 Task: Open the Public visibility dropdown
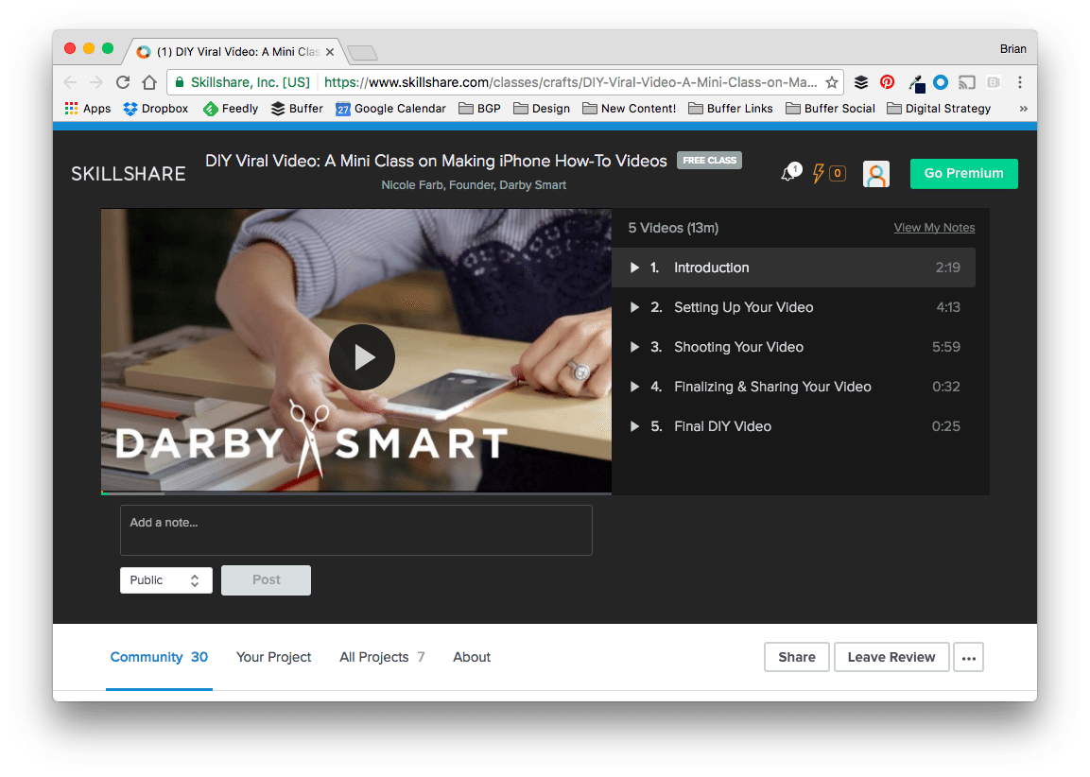[x=165, y=579]
